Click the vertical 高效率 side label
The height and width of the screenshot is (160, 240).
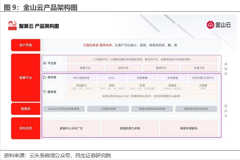point(226,69)
